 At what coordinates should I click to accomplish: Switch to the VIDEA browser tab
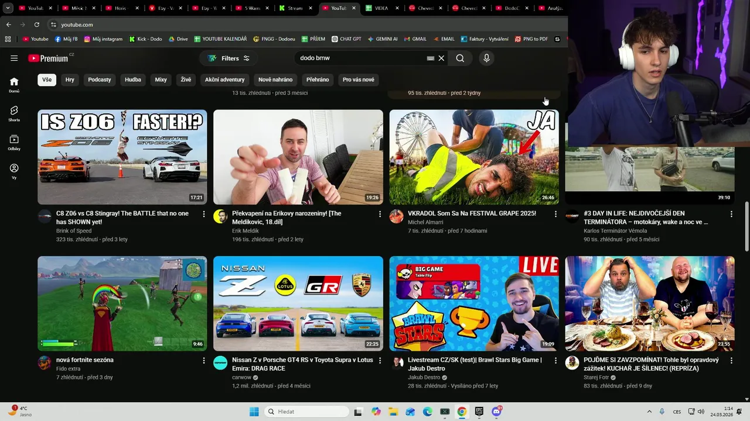381,8
